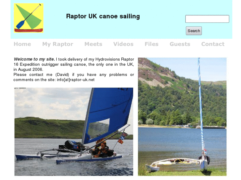Open the Files page
The image size is (241, 180).
pos(151,44)
